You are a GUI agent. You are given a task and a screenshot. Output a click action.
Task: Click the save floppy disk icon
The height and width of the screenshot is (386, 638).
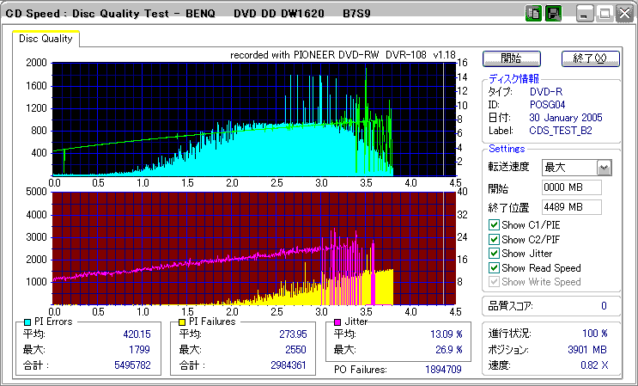[553, 14]
